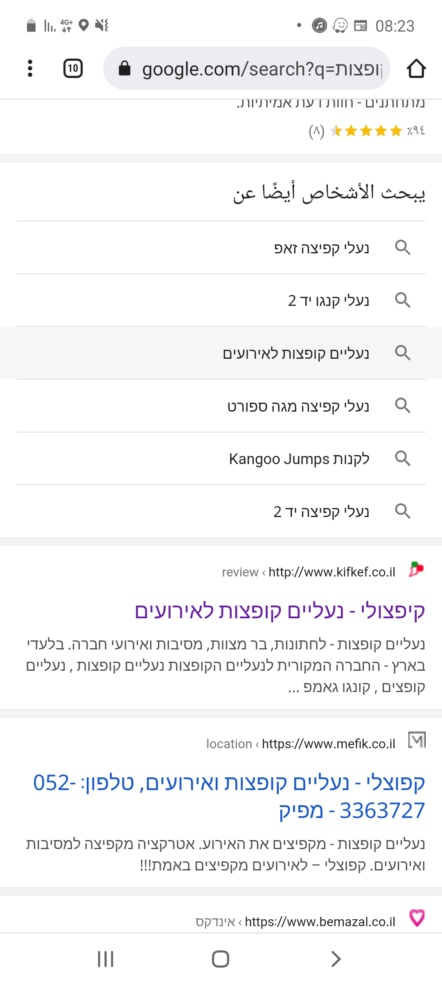Open the tab switcher showing 10 tabs

tap(73, 68)
